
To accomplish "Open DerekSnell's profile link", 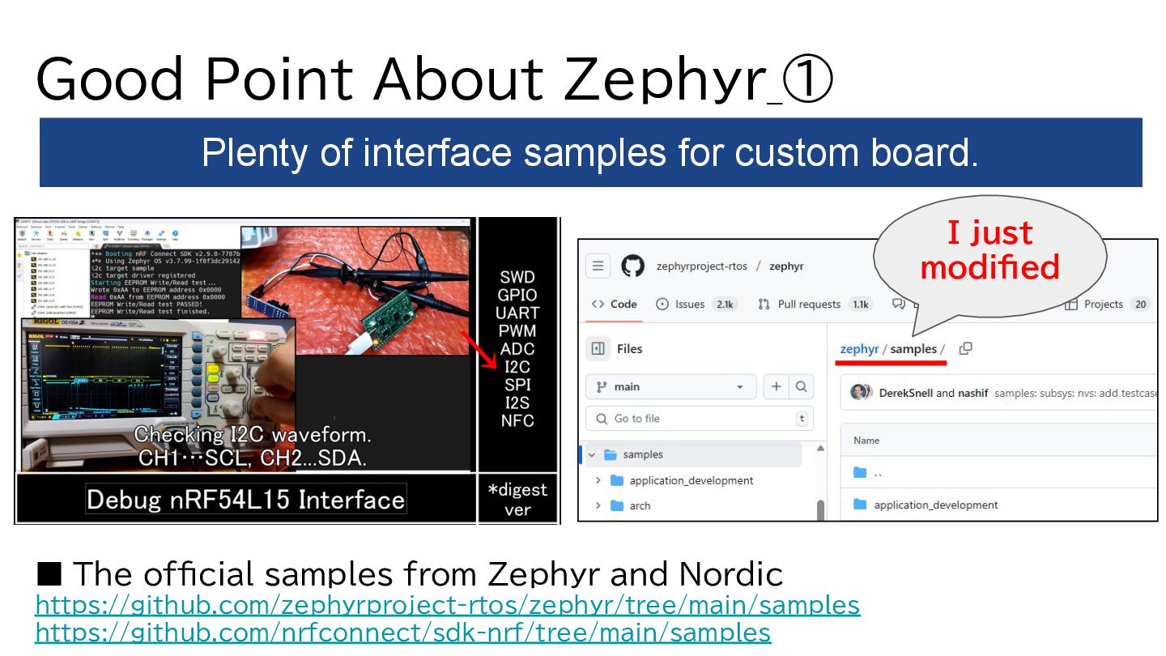I will pos(905,393).
